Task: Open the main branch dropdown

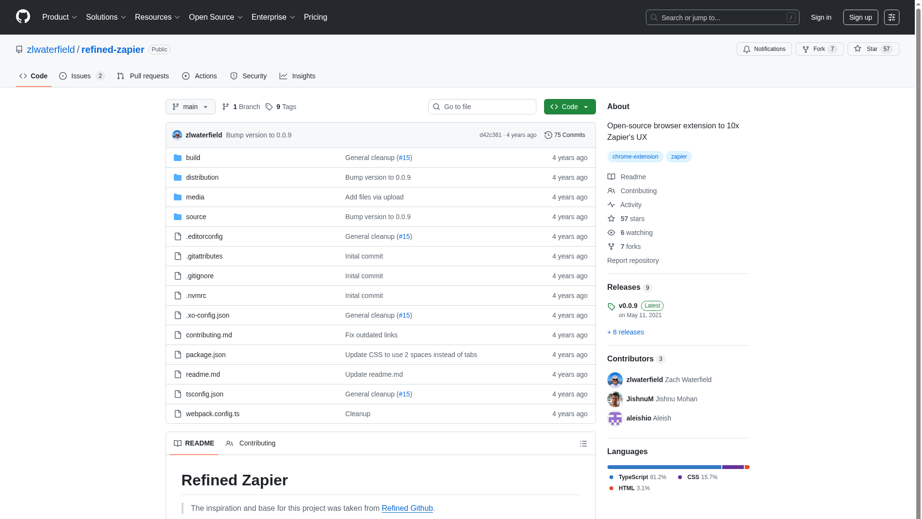Action: (x=190, y=107)
